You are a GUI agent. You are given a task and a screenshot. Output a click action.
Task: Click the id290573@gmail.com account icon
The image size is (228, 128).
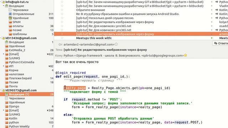pos(3,90)
